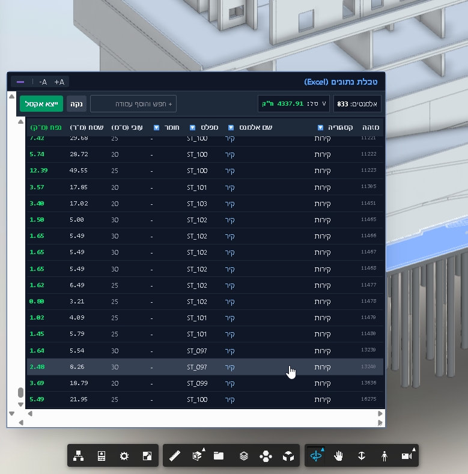Open the קטגוריה column filter dropdown

click(320, 127)
